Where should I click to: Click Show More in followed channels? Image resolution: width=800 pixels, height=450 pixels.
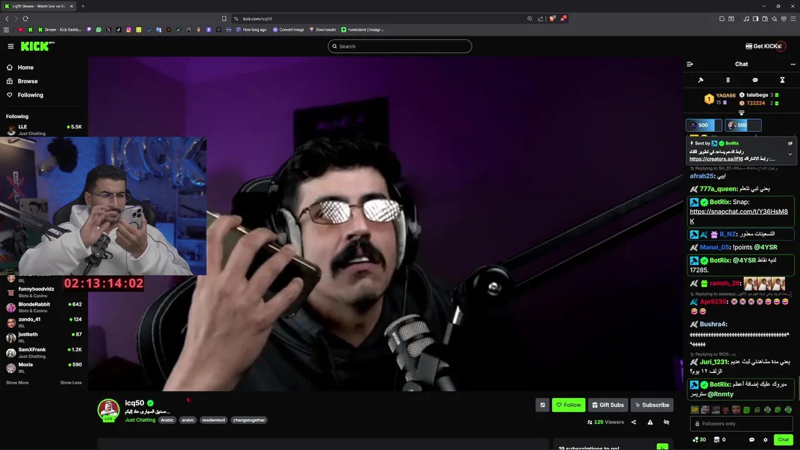pyautogui.click(x=17, y=382)
